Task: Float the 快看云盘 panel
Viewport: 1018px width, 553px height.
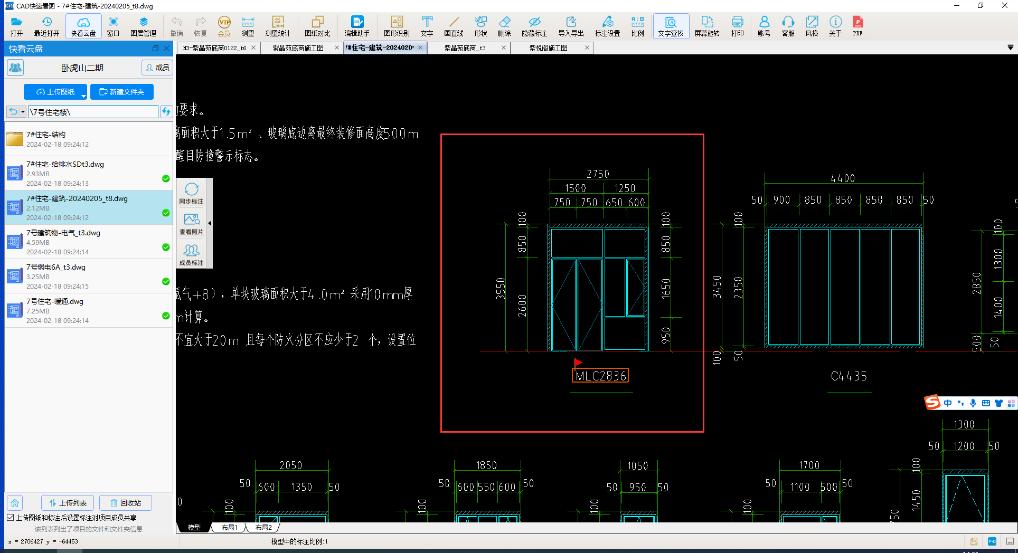Action: click(x=155, y=49)
